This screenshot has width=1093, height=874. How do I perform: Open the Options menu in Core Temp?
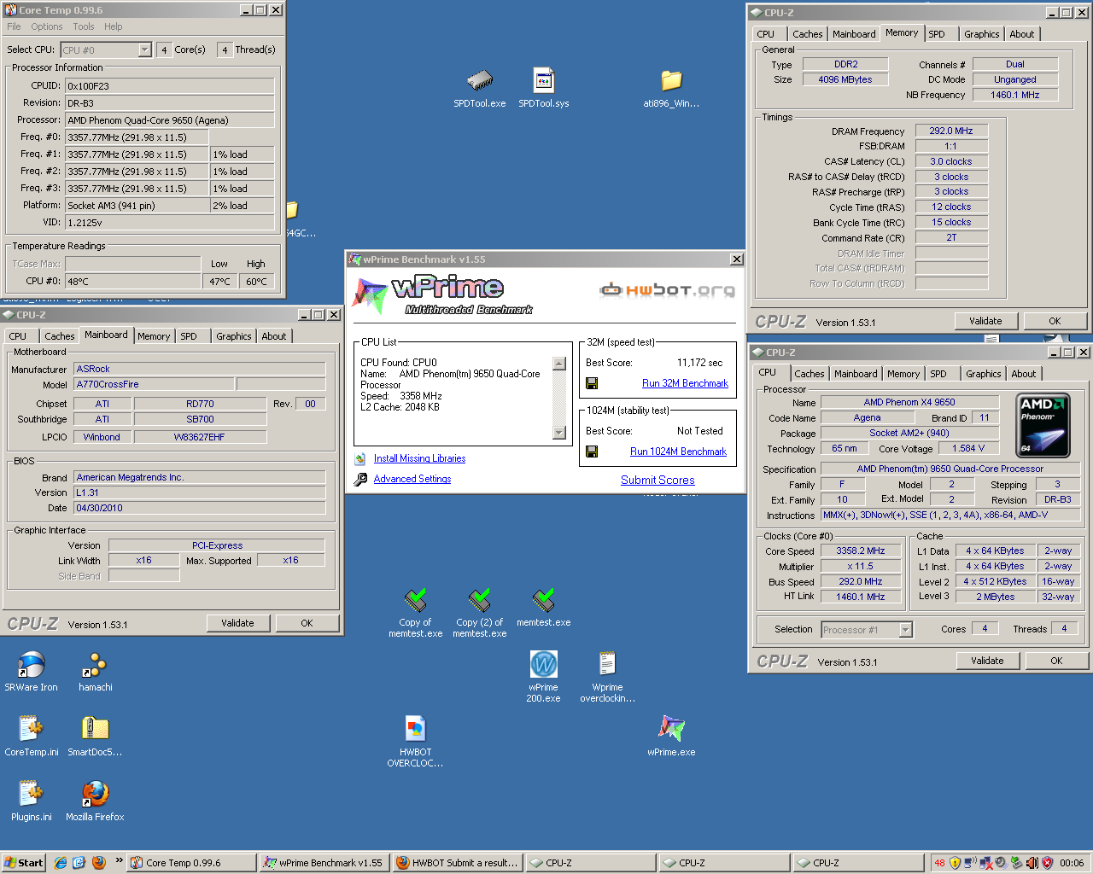point(47,26)
